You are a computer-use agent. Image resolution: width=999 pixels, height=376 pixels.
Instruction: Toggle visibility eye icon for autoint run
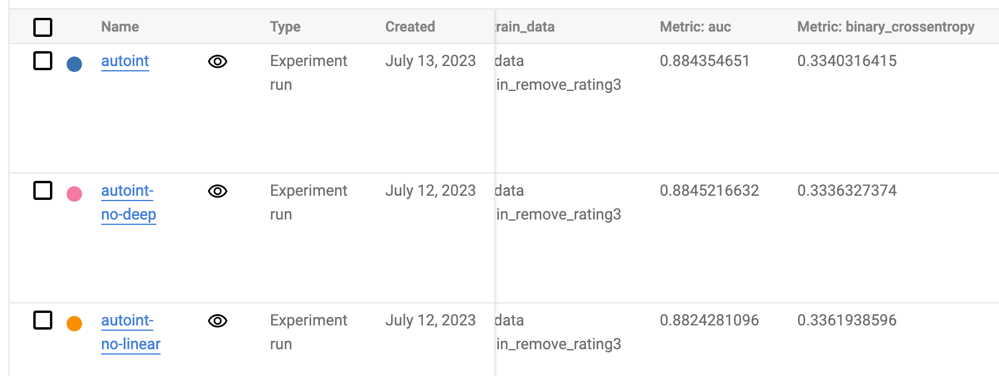click(218, 61)
